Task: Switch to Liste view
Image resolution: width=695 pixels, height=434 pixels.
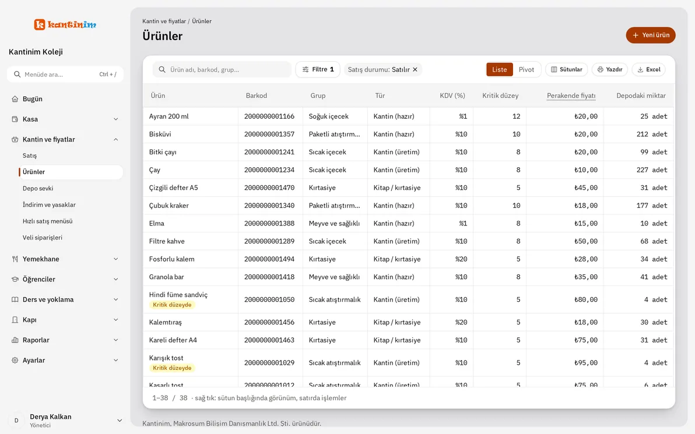Action: tap(500, 69)
